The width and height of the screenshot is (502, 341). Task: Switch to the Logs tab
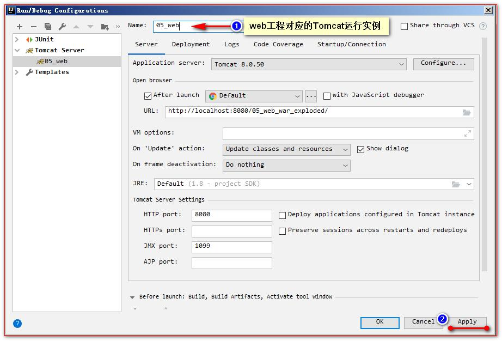click(232, 44)
